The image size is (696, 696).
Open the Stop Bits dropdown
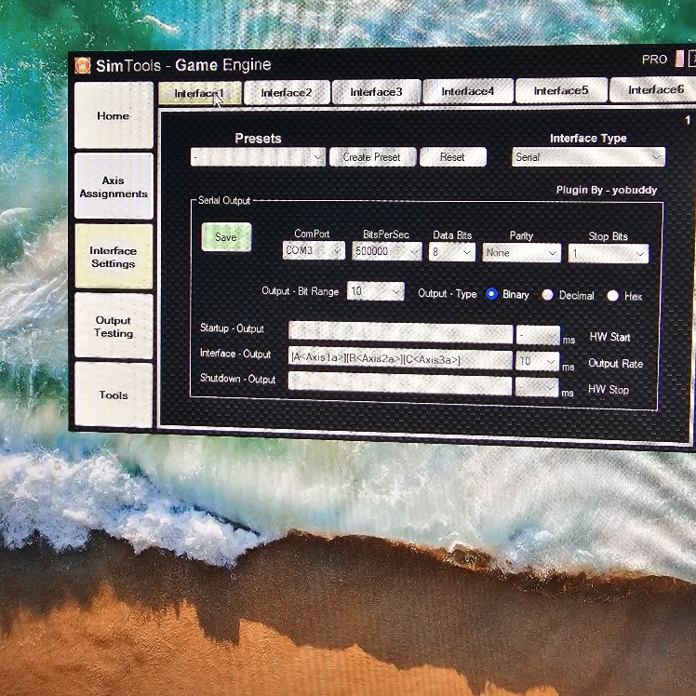[609, 254]
